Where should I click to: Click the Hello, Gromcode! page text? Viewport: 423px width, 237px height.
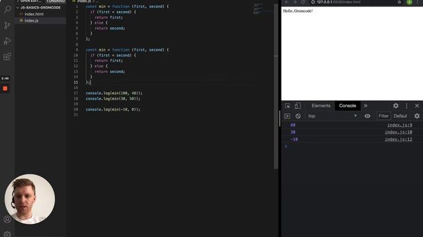click(298, 11)
